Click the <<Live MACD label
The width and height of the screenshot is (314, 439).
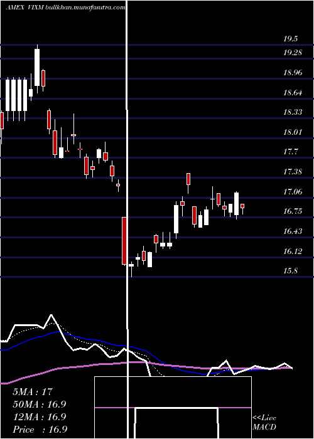(264, 422)
